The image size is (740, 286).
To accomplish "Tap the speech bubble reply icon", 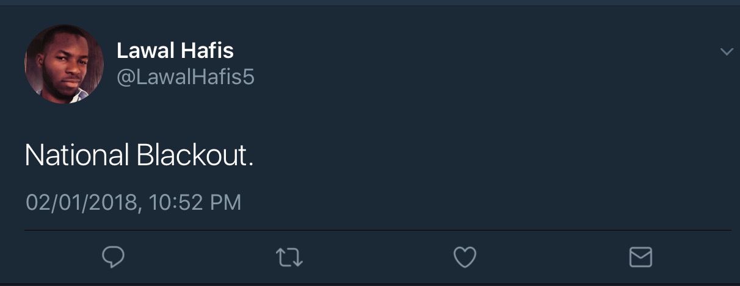I will [x=113, y=257].
